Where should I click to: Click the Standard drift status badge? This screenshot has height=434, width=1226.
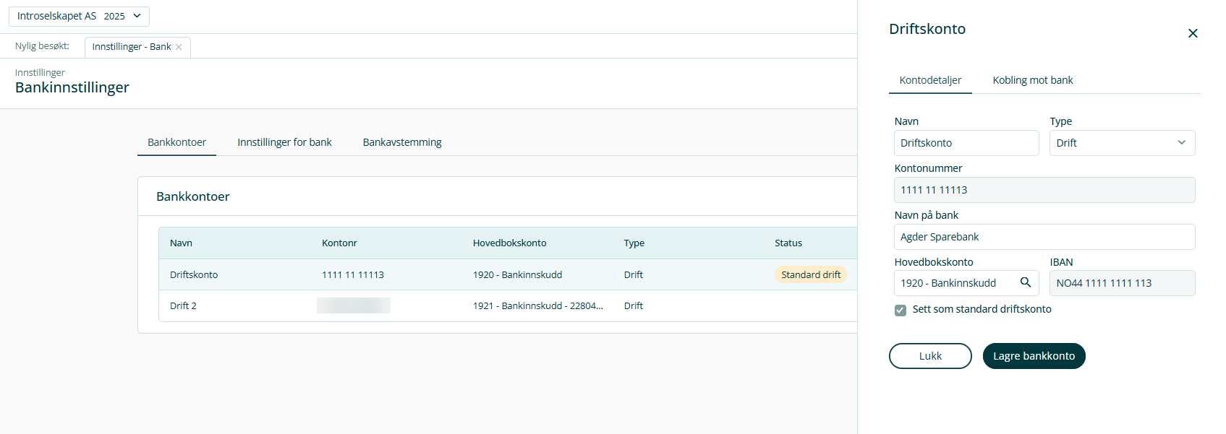810,274
